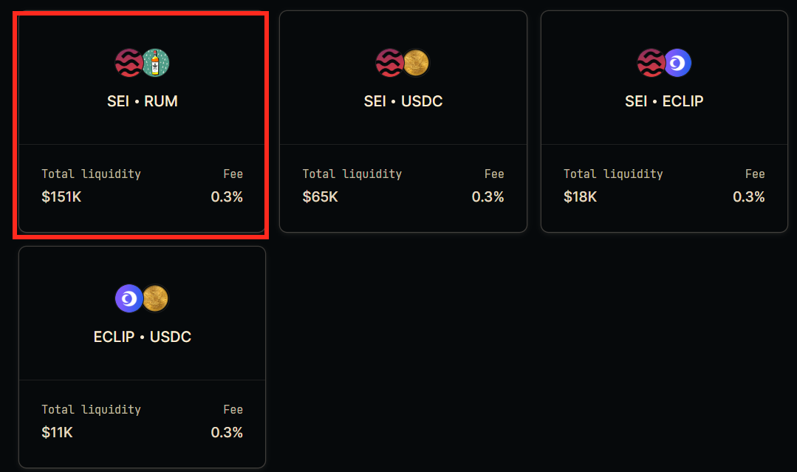The width and height of the screenshot is (797, 472).
Task: Click the Fee label in the SEI • USDC card
Action: tap(494, 174)
